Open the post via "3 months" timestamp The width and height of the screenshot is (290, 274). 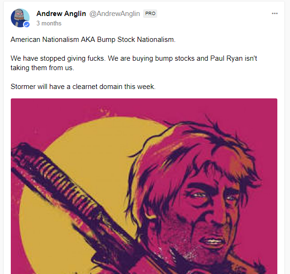click(49, 24)
